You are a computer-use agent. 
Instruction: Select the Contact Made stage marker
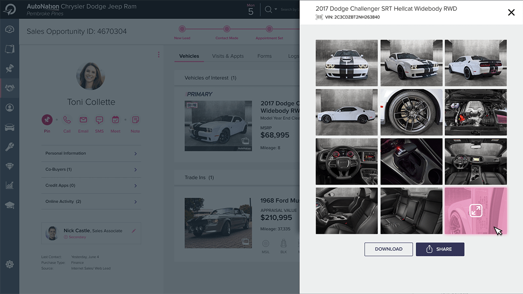227,29
